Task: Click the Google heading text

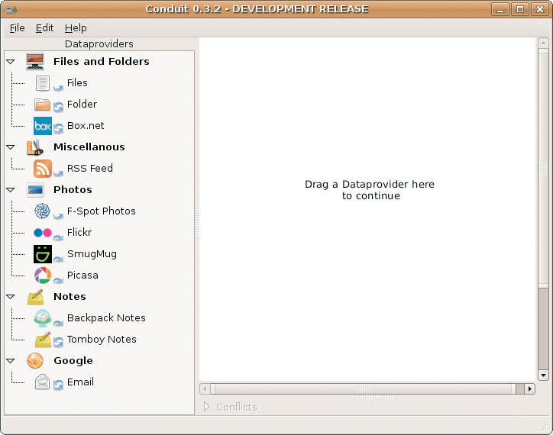Action: (x=73, y=361)
